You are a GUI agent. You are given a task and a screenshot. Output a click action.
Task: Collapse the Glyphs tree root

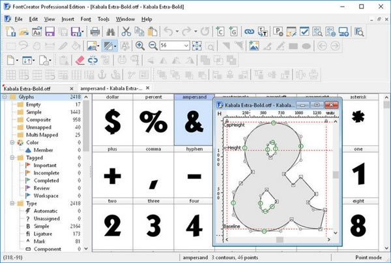point(5,97)
